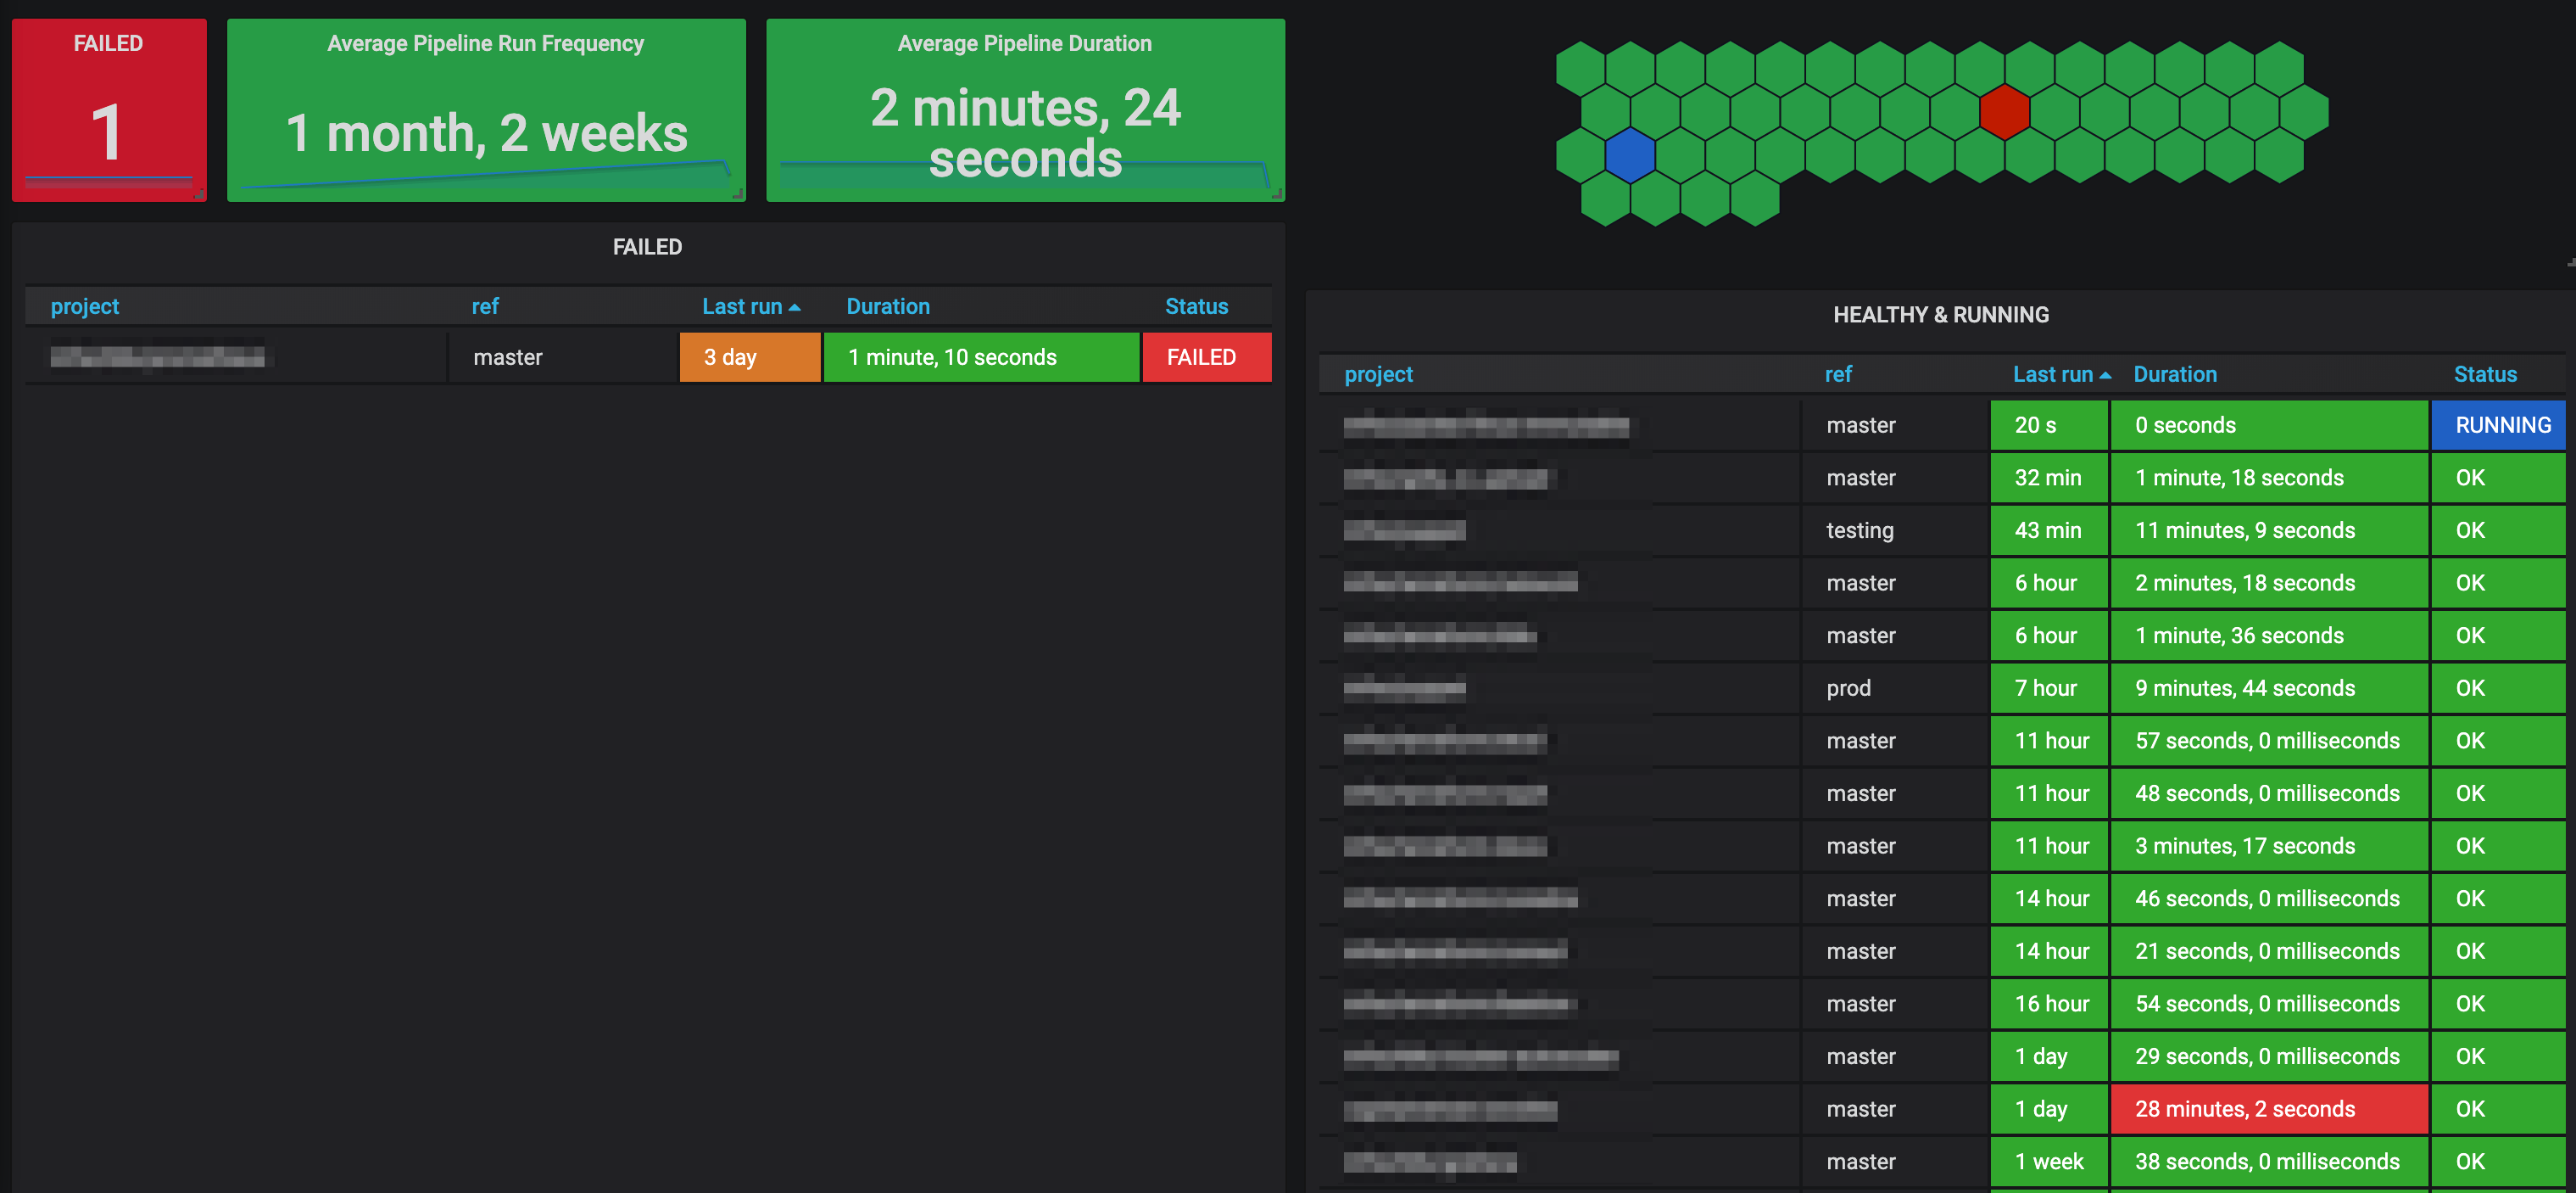
Task: Click the OK status in the '1 week' row
Action: 2499,1162
